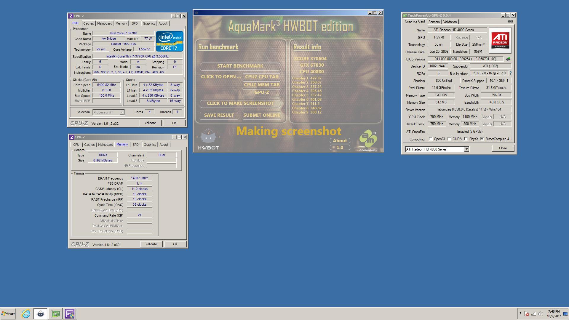This screenshot has height=320, width=569.
Task: Click the SCORE 370604 text
Action: [310, 59]
